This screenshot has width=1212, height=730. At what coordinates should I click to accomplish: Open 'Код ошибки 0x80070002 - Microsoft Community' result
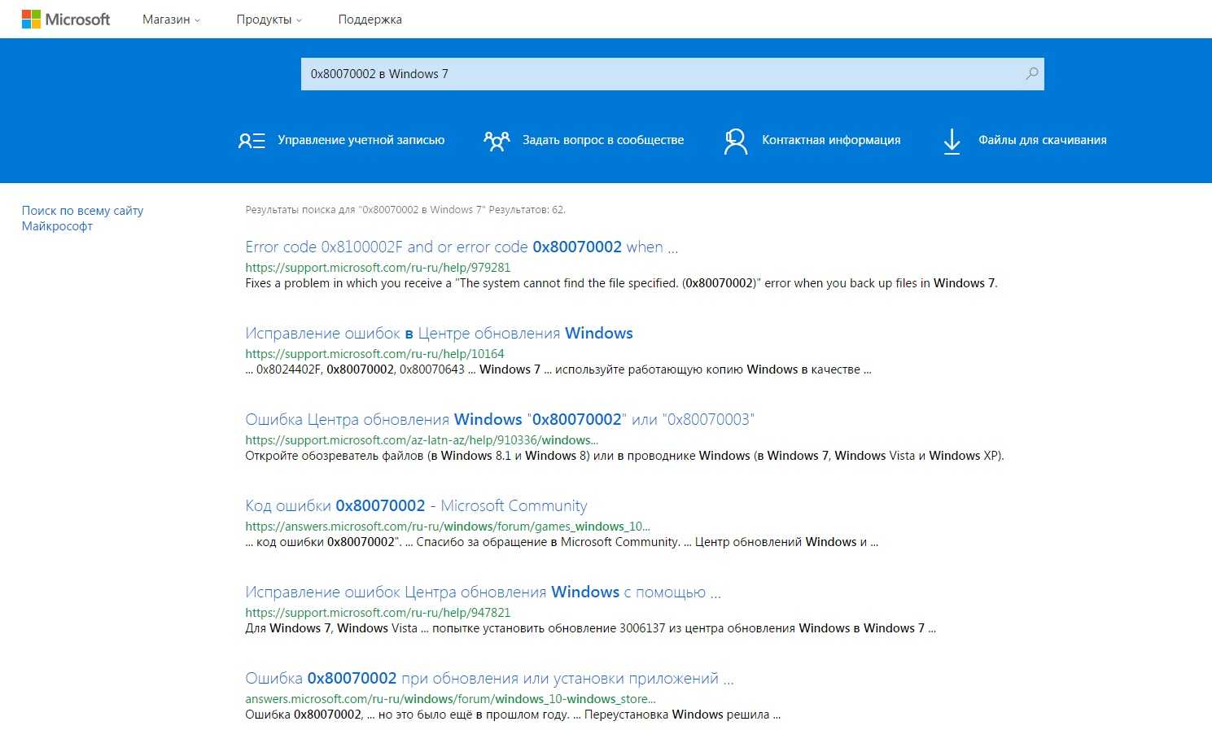click(416, 505)
